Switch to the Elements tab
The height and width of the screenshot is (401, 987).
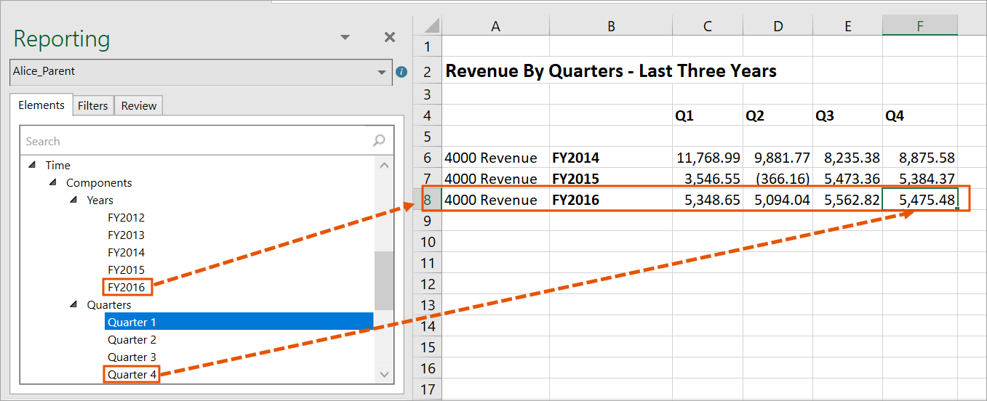point(41,105)
